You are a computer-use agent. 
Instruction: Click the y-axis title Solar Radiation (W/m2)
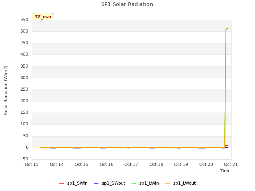[x=6, y=90]
